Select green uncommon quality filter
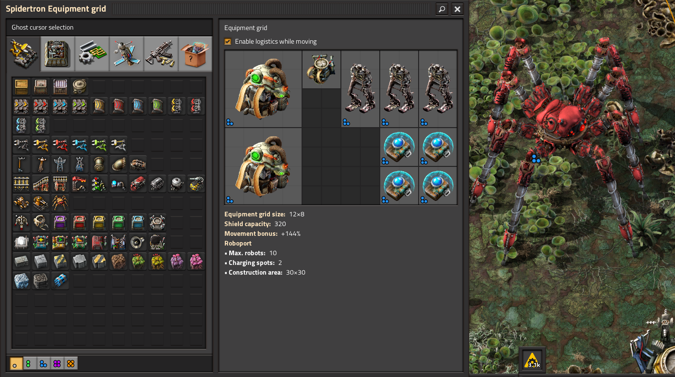This screenshot has width=675, height=377. tap(30, 363)
